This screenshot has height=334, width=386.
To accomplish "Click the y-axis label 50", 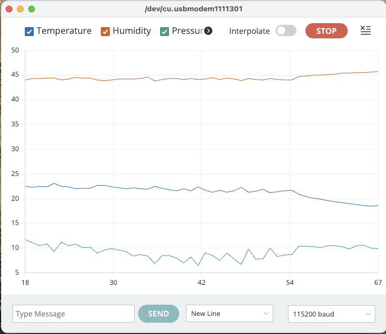I will pyautogui.click(x=15, y=50).
